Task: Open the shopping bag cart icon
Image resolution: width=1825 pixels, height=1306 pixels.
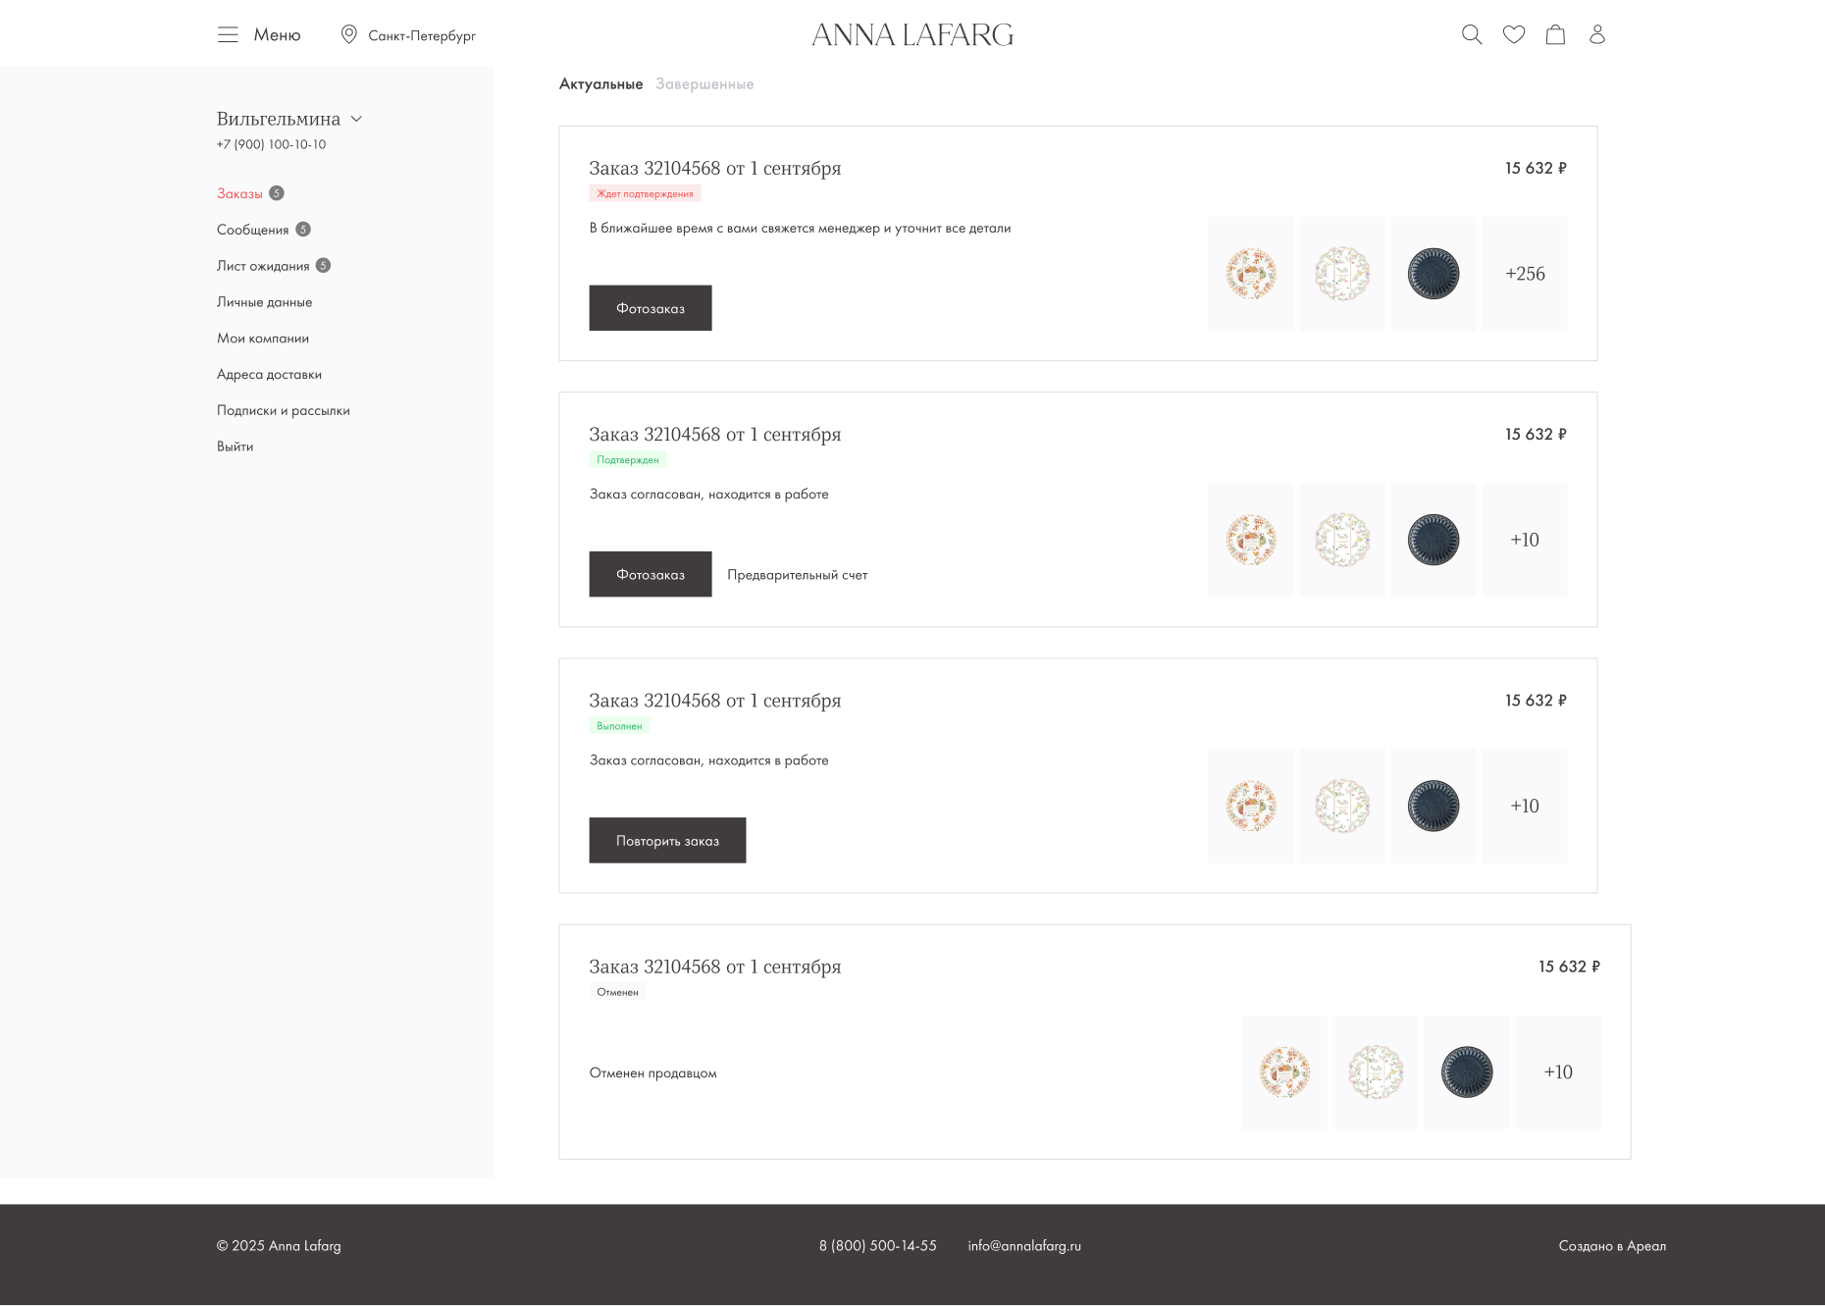Action: point(1555,35)
